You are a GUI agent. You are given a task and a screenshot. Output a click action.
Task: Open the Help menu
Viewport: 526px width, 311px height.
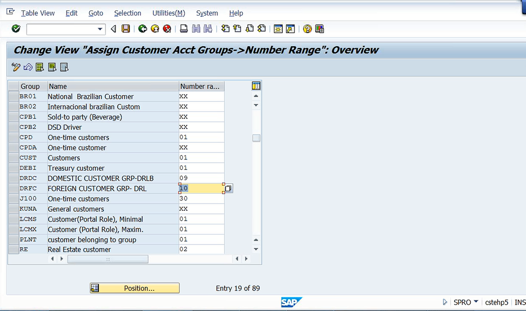[236, 13]
